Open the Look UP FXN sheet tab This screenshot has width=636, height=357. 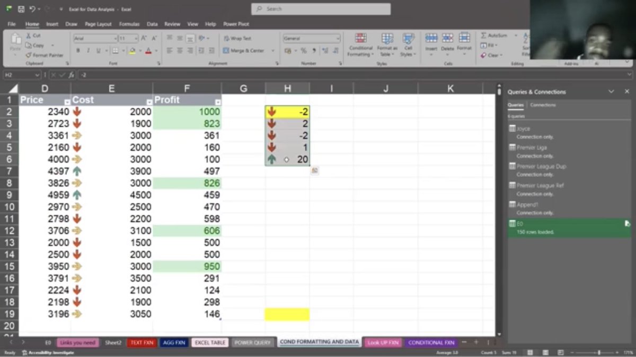pos(383,343)
